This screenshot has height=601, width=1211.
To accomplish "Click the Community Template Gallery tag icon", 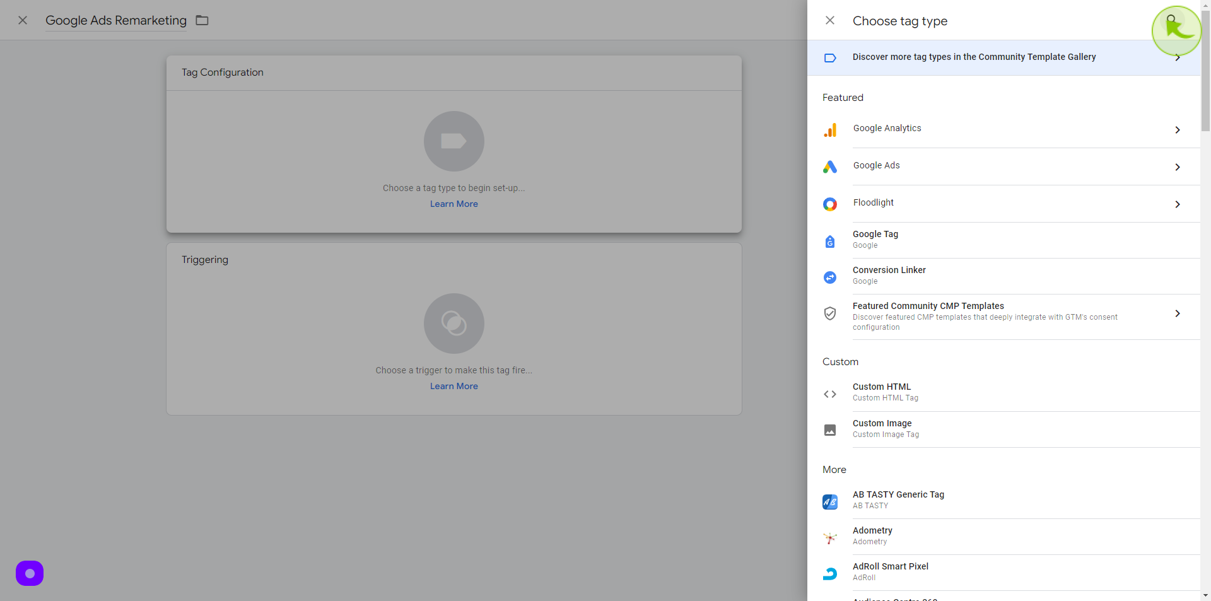I will click(x=830, y=57).
